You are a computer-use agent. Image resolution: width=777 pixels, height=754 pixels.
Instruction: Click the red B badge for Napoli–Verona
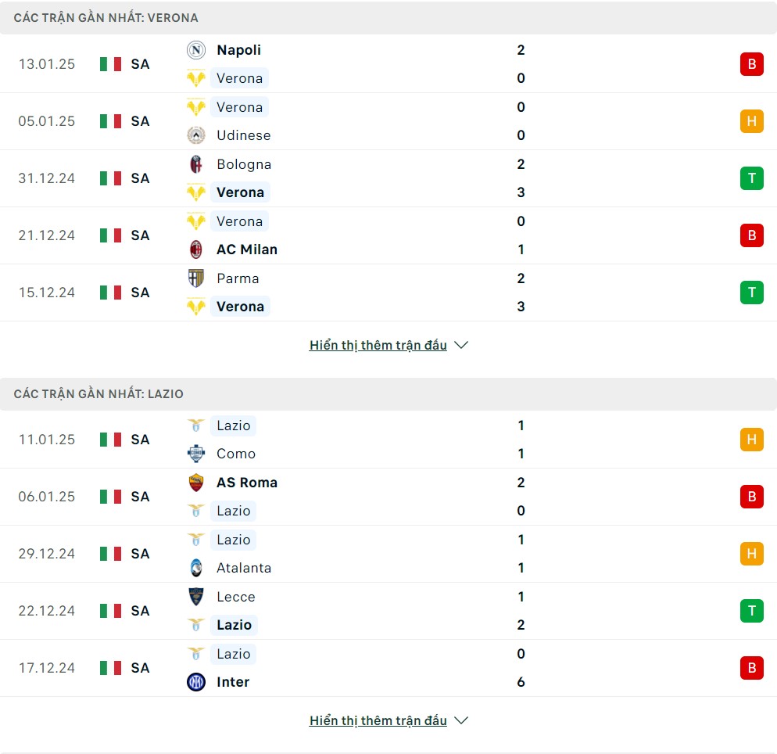coord(752,64)
